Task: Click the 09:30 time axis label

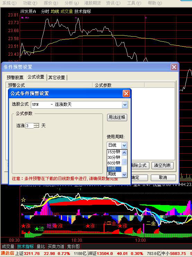Action: click(14, 240)
